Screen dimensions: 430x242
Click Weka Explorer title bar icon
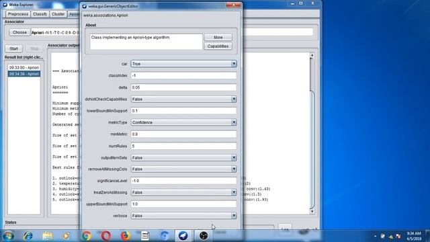tap(5, 5)
